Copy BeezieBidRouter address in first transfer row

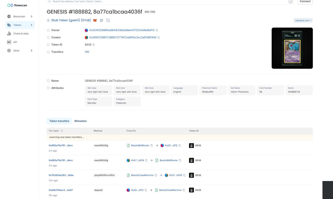coord(152,145)
